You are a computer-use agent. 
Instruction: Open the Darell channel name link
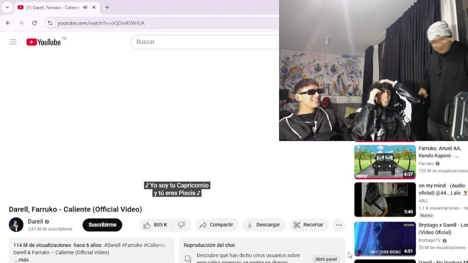35,221
